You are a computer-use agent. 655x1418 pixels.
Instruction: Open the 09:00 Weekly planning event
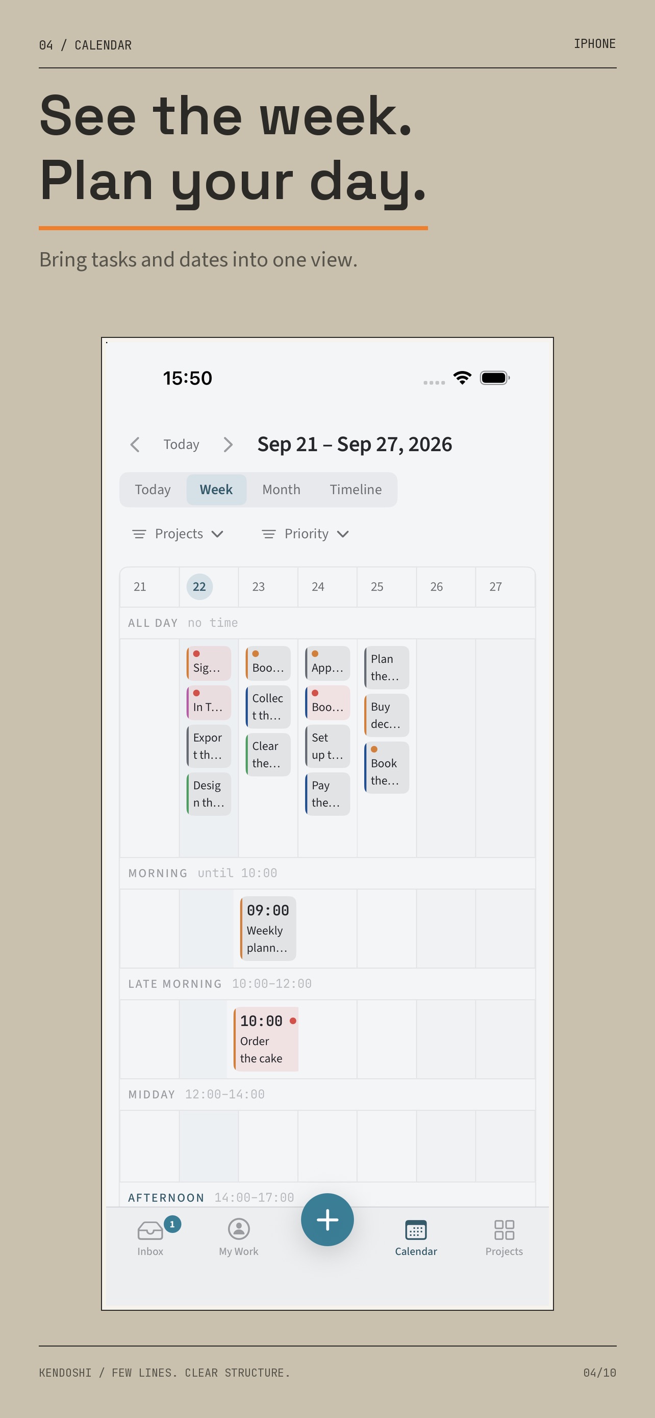268,928
